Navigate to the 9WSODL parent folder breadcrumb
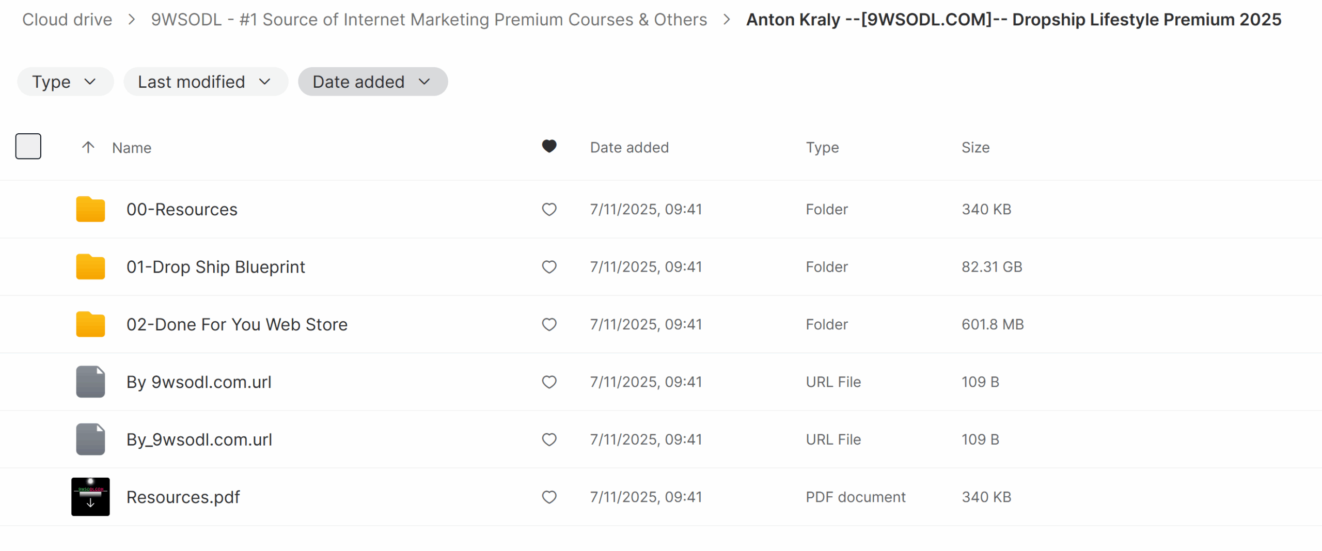 pyautogui.click(x=429, y=20)
